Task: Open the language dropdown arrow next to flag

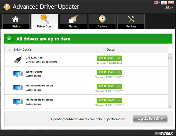Action: coord(159,3)
